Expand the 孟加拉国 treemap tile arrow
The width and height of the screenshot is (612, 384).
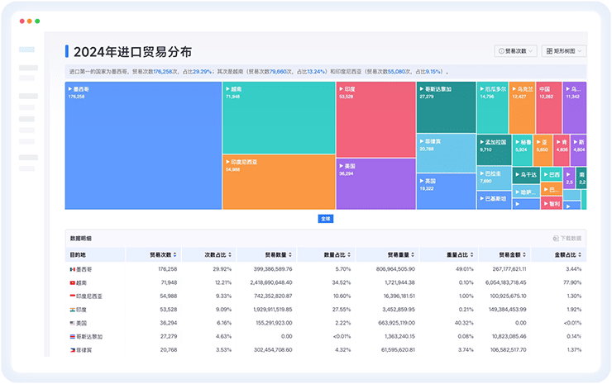(481, 142)
